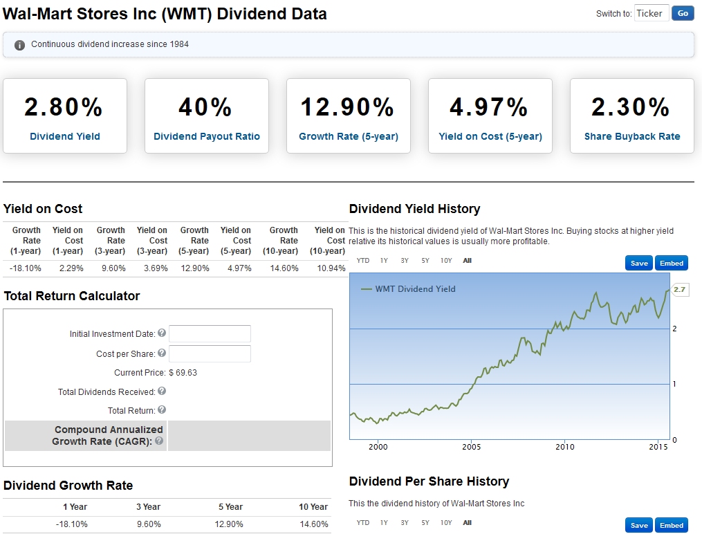This screenshot has width=702, height=534.
Task: Click the 4.97% value in the Yield on Cost card
Action: click(x=489, y=107)
